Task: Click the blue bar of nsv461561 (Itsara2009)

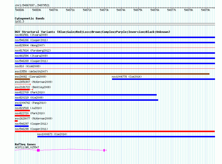Action: [115, 37]
